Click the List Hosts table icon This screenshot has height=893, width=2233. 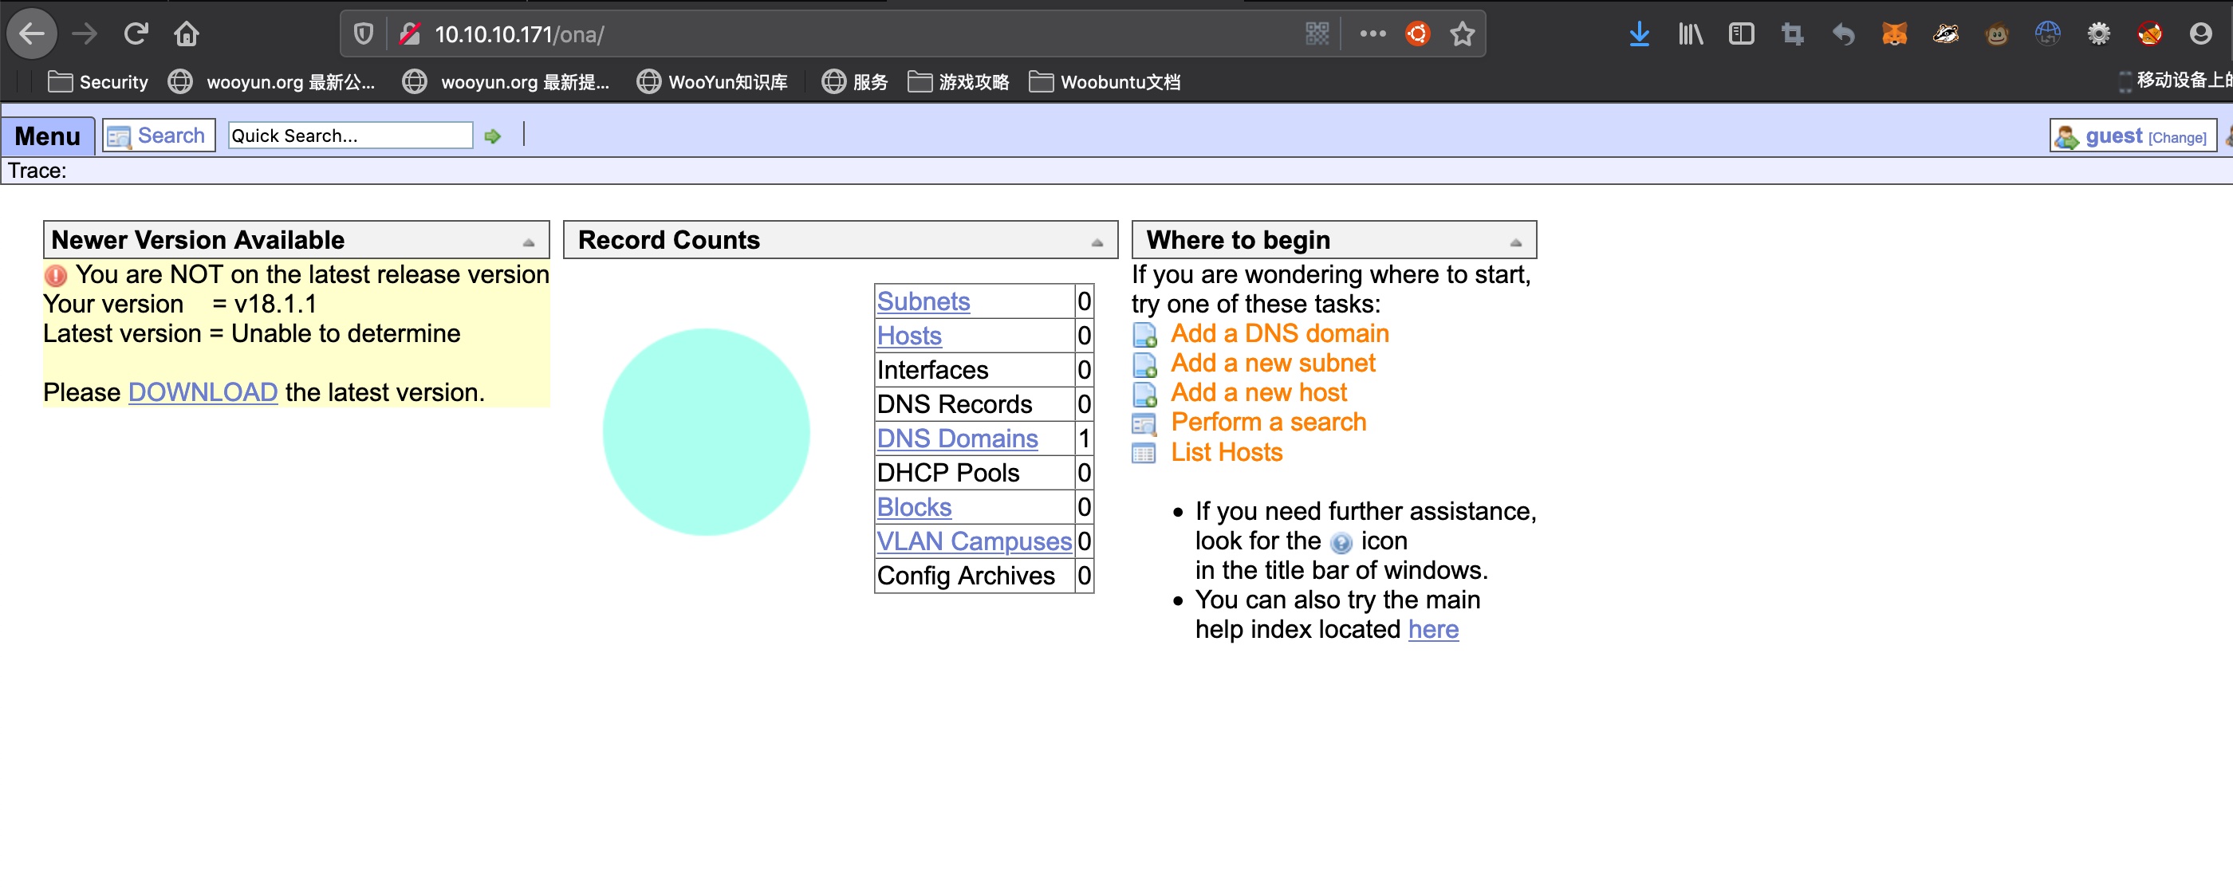1144,454
